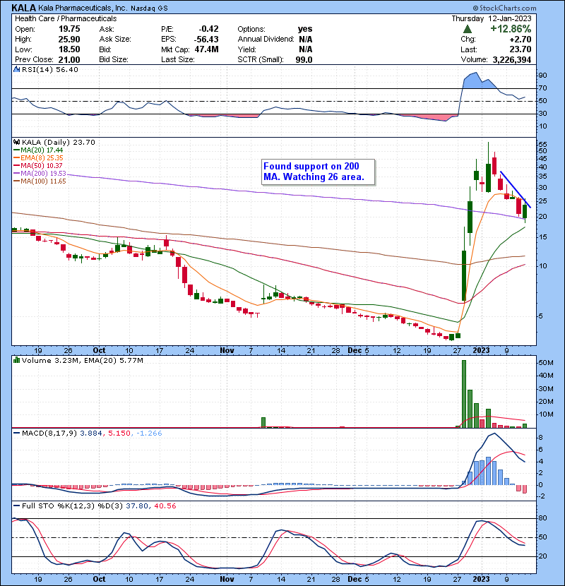Click the SCTR (Small) 99.0 value
The height and width of the screenshot is (586, 565).
coord(304,60)
